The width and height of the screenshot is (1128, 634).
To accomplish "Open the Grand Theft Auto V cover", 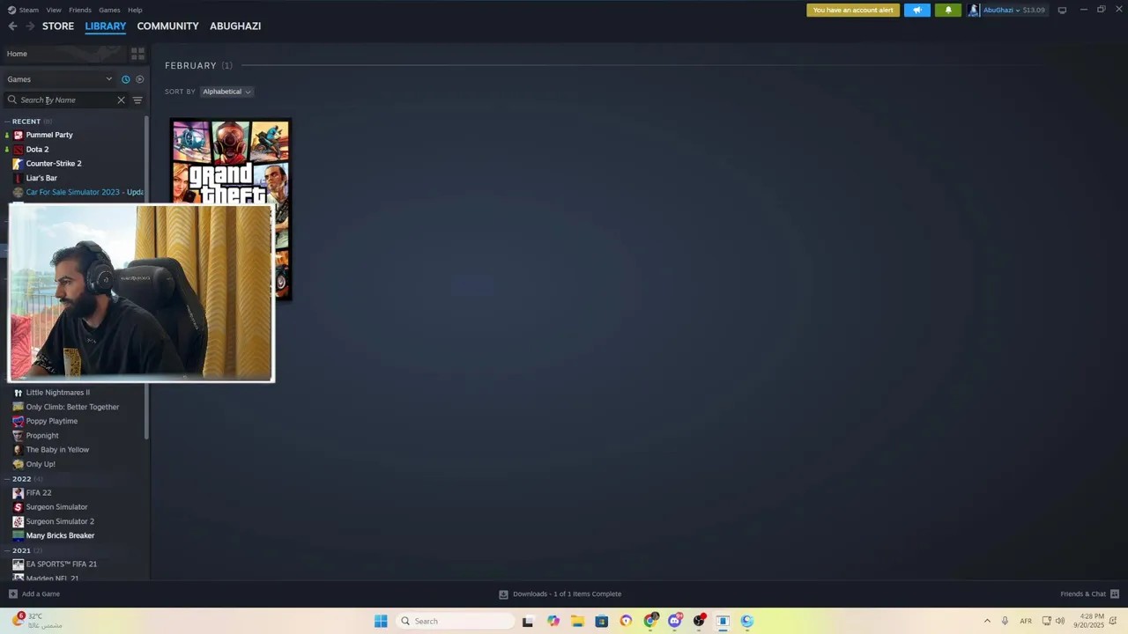I will pyautogui.click(x=231, y=209).
